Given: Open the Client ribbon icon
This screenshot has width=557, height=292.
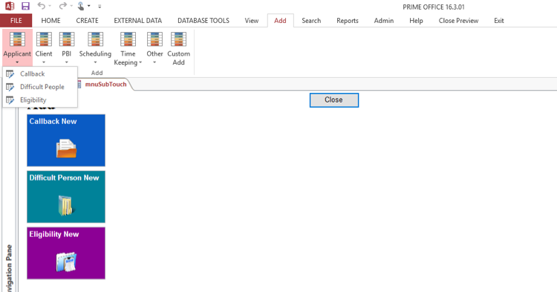Looking at the screenshot, I should click(x=44, y=39).
